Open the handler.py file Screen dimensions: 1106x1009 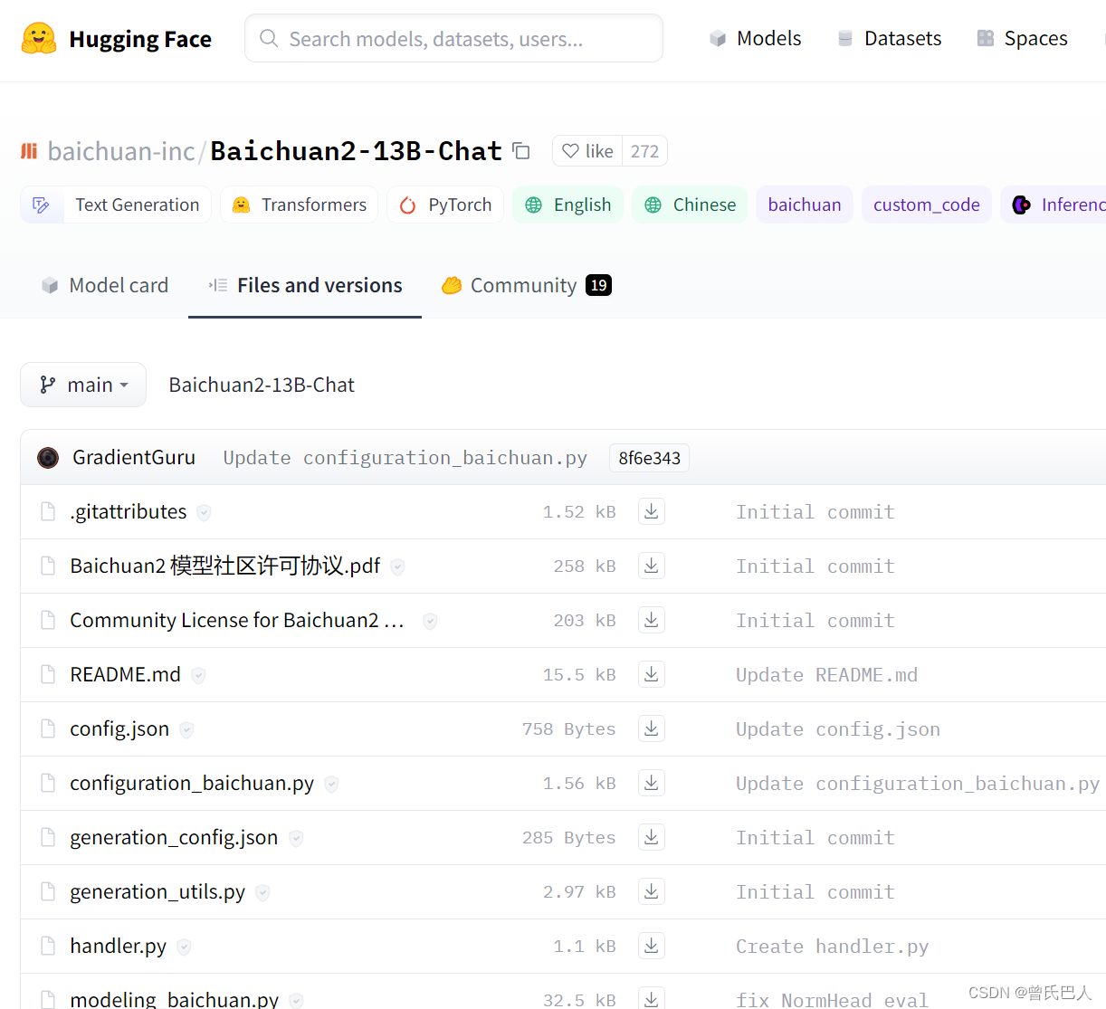119,946
